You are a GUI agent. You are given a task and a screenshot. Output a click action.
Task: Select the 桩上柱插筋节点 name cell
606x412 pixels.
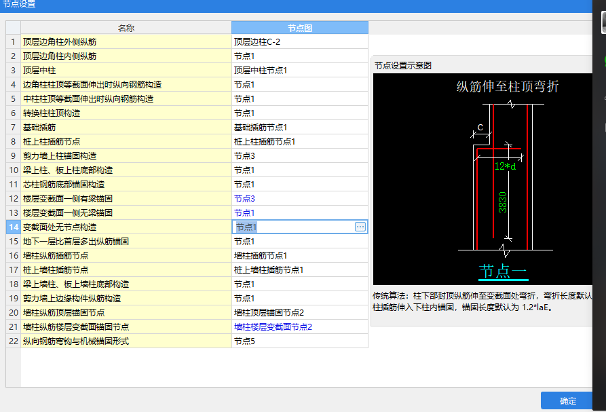click(x=126, y=141)
